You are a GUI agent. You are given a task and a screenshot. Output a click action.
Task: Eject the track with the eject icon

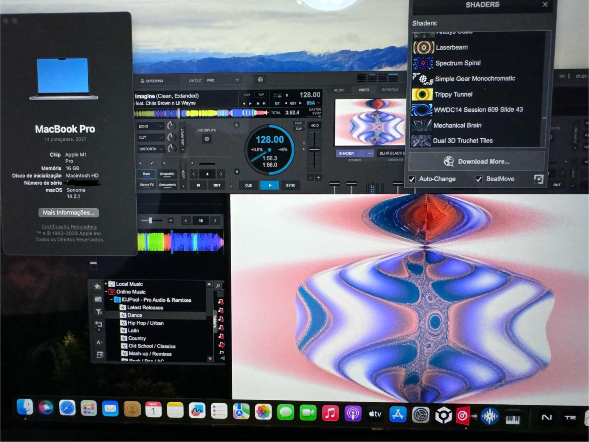click(236, 125)
